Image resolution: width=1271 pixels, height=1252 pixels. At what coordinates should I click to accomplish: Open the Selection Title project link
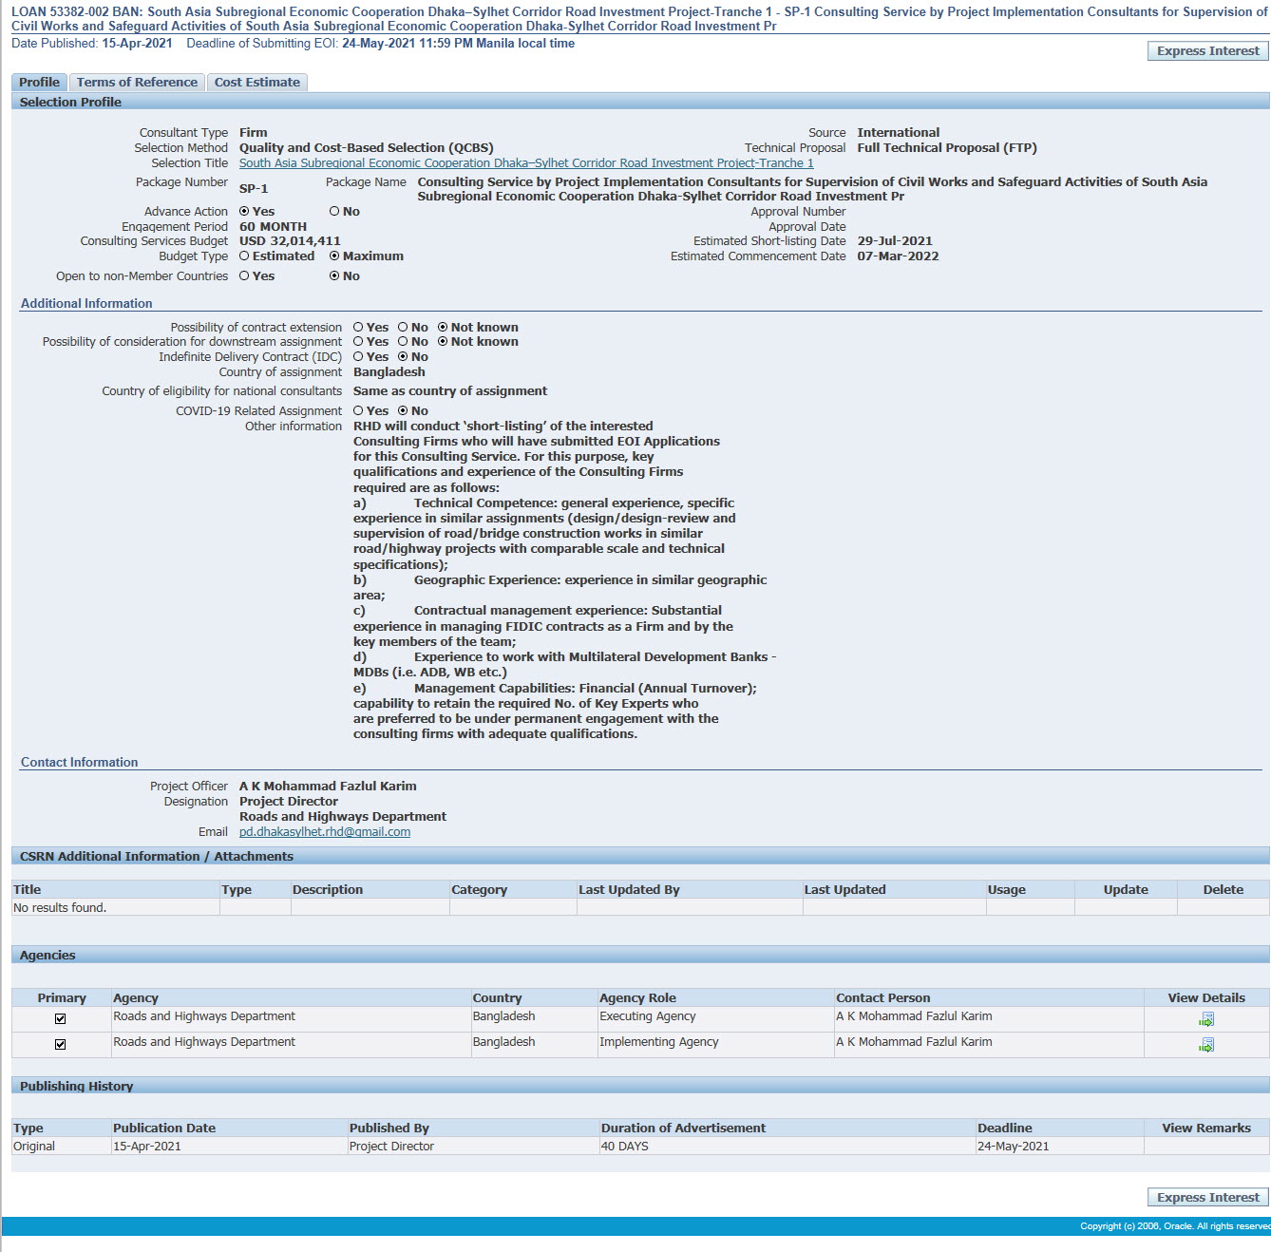click(x=525, y=163)
